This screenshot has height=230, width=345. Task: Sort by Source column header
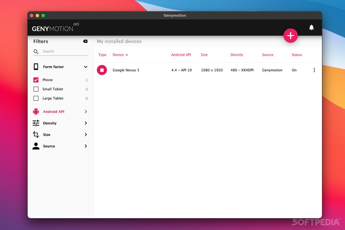coord(268,55)
